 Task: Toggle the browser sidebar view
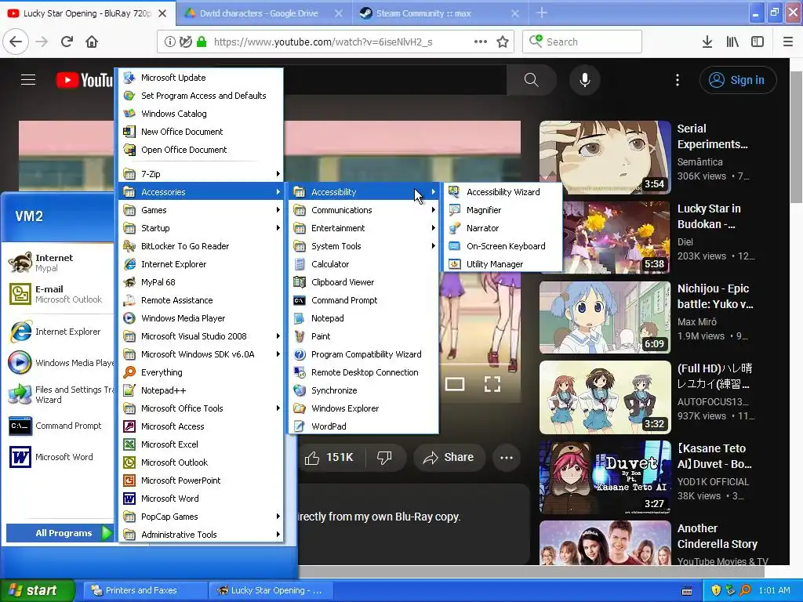pos(758,42)
